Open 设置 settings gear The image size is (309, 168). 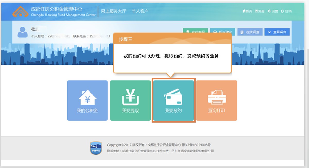273,11
